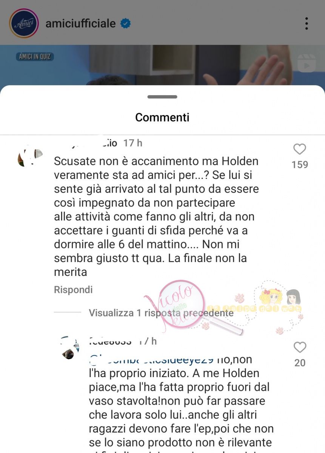Tap the Reels icon on the video
The width and height of the screenshot is (325, 453).
pos(306,63)
